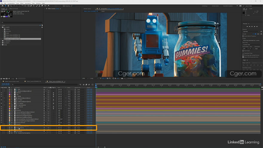
Task: Open the Range dropdown in Preview
Action: pos(252,40)
